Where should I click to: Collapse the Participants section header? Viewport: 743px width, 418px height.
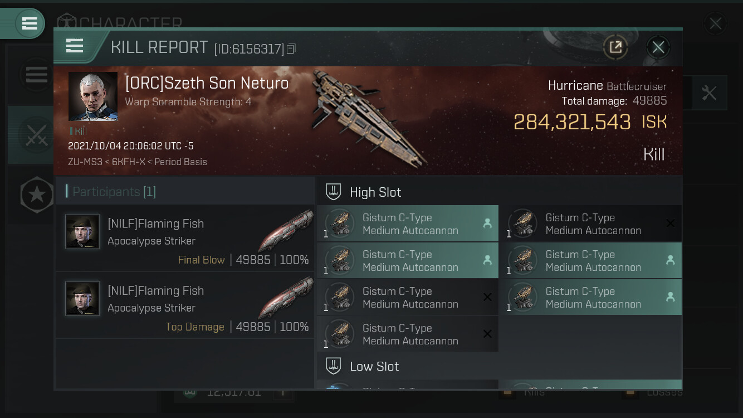point(114,192)
